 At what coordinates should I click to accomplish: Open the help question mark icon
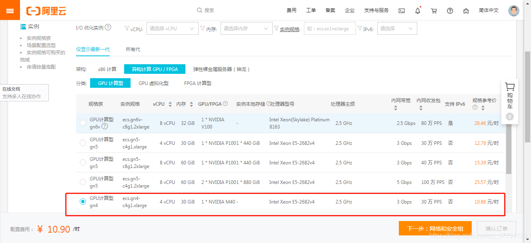tap(450, 11)
